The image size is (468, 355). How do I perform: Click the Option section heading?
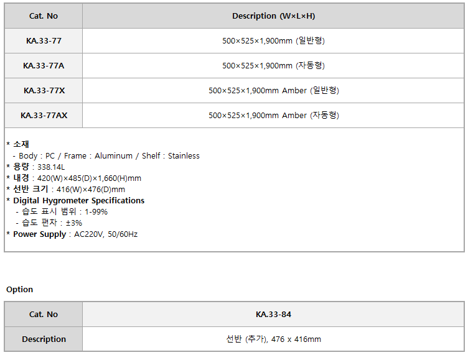click(20, 290)
